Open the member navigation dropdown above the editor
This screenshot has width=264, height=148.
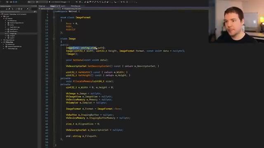pyautogui.click(x=135, y=9)
